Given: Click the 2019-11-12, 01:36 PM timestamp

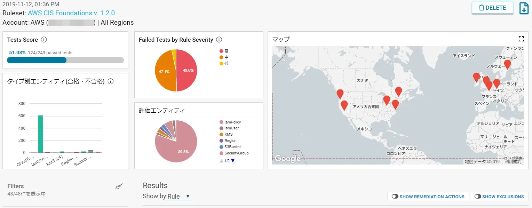Looking at the screenshot, I should pyautogui.click(x=31, y=4).
